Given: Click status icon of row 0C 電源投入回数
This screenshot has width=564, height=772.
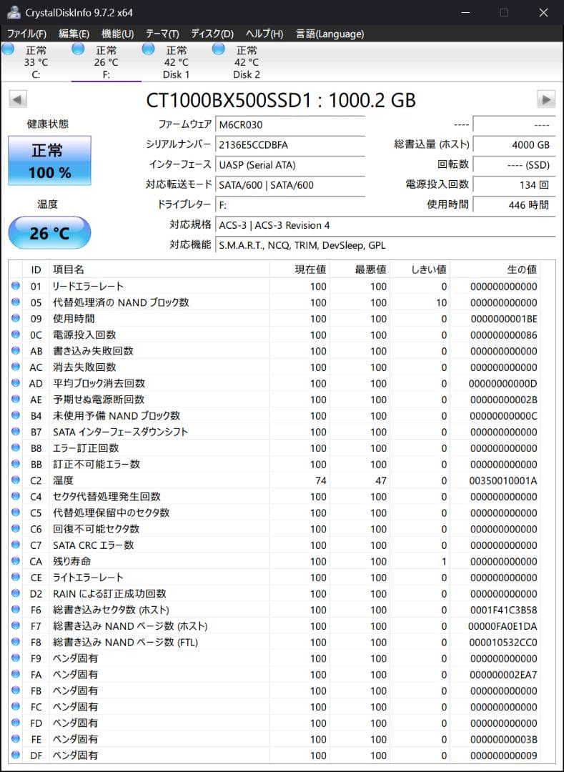Looking at the screenshot, I should pos(16,335).
